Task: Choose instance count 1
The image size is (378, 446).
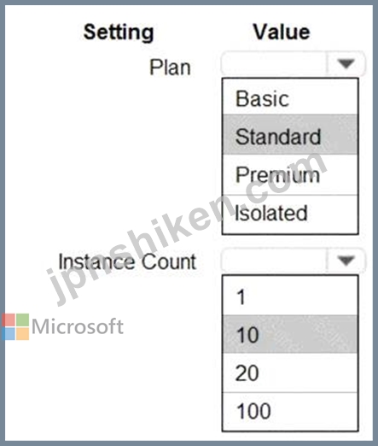Action: click(x=290, y=296)
